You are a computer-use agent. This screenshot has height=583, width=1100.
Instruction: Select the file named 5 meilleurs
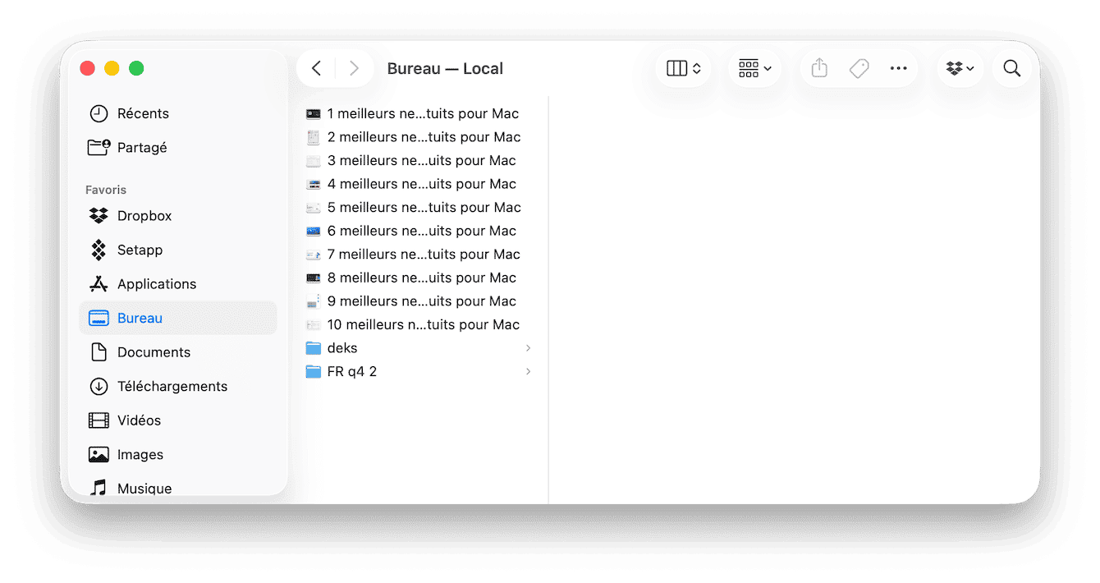(424, 207)
